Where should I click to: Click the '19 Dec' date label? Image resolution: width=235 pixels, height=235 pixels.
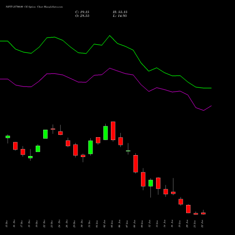(37, 224)
